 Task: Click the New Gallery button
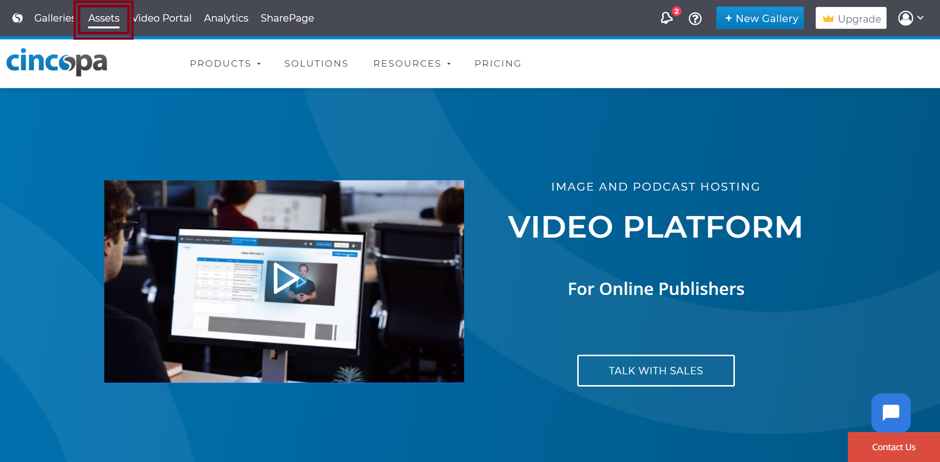[x=759, y=18]
